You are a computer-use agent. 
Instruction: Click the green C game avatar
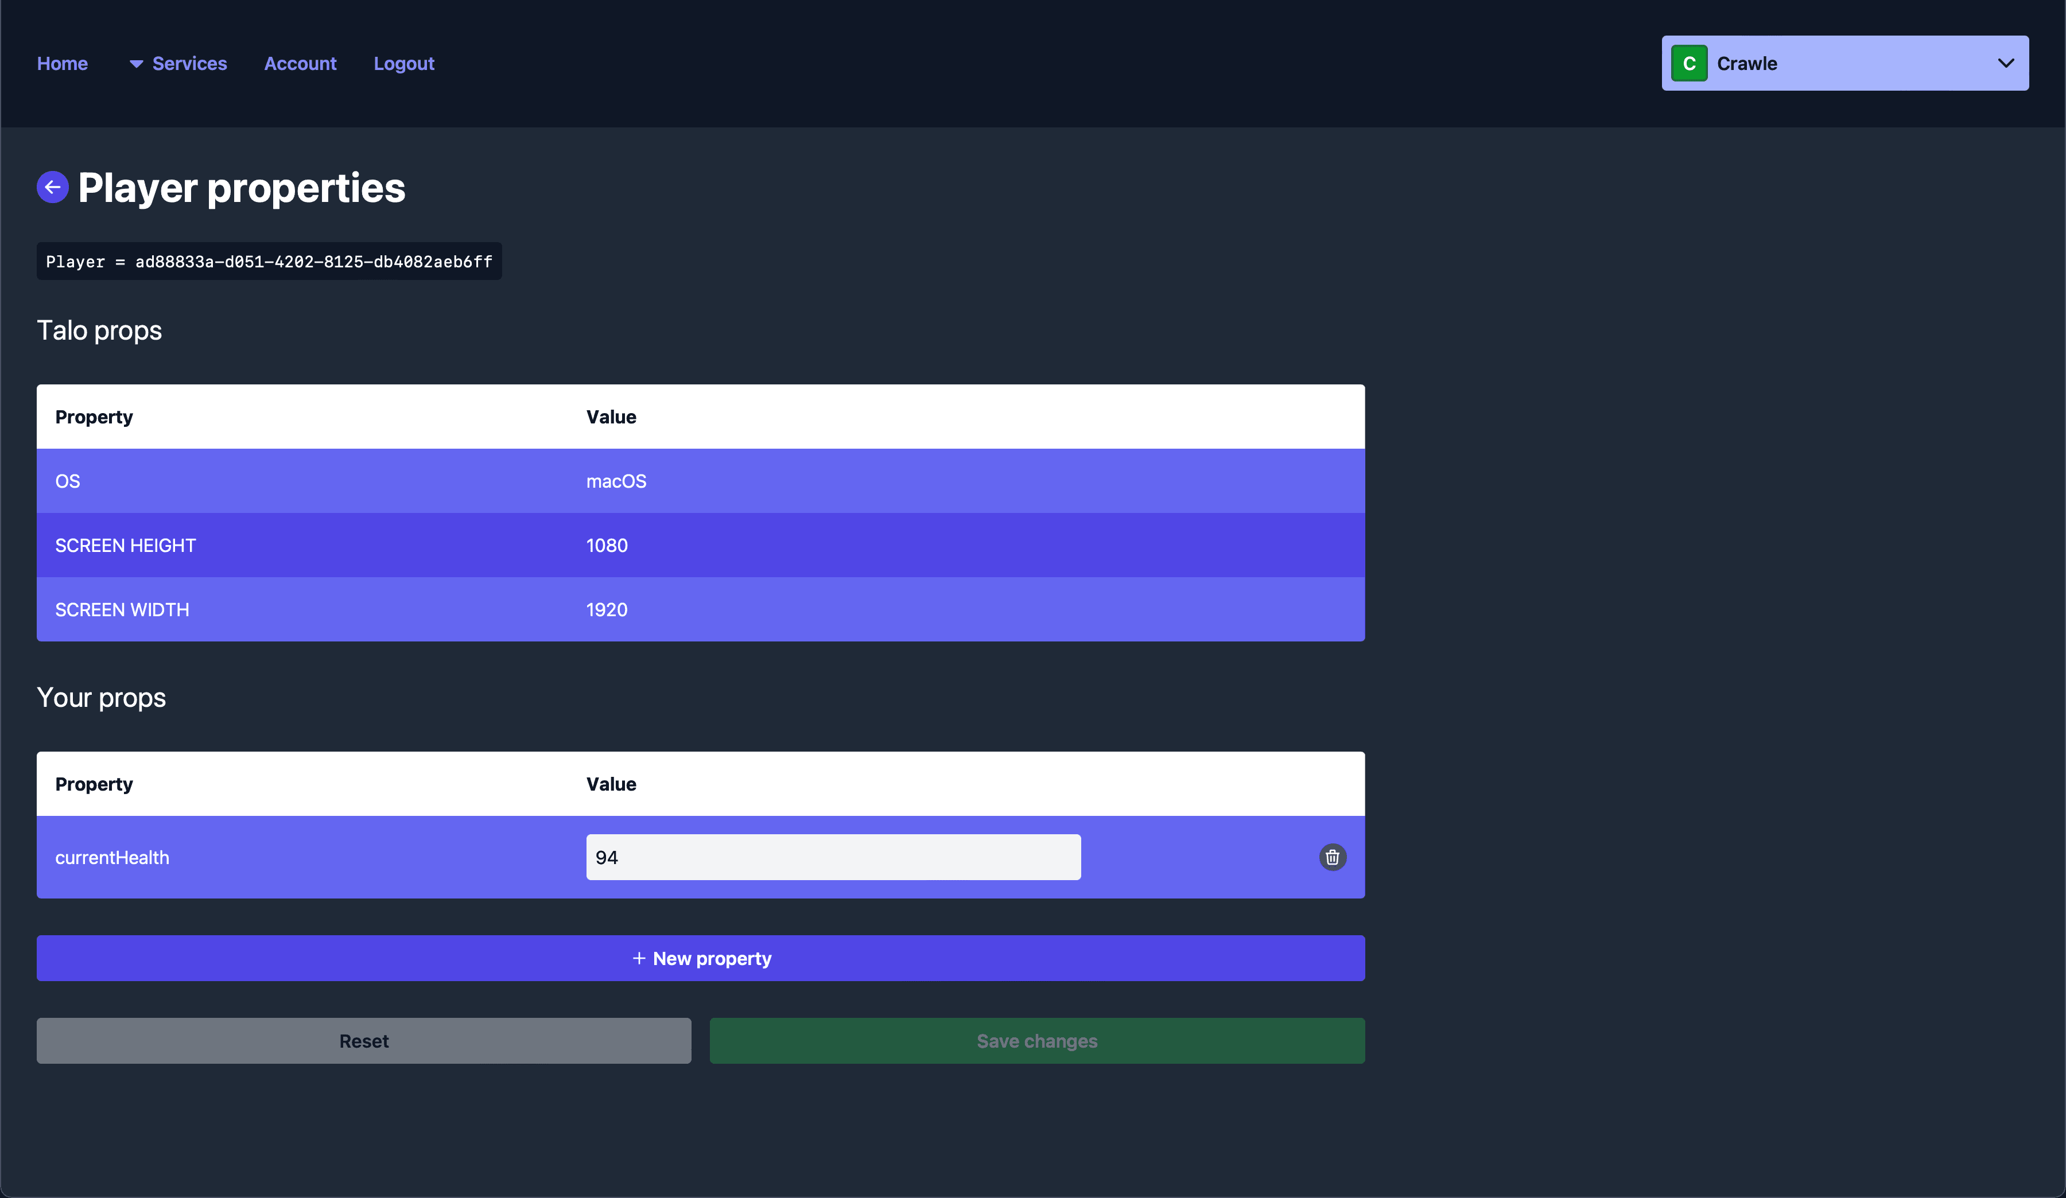pos(1689,63)
